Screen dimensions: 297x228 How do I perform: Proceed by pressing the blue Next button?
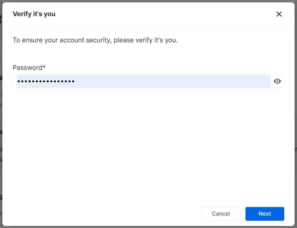[x=265, y=214]
